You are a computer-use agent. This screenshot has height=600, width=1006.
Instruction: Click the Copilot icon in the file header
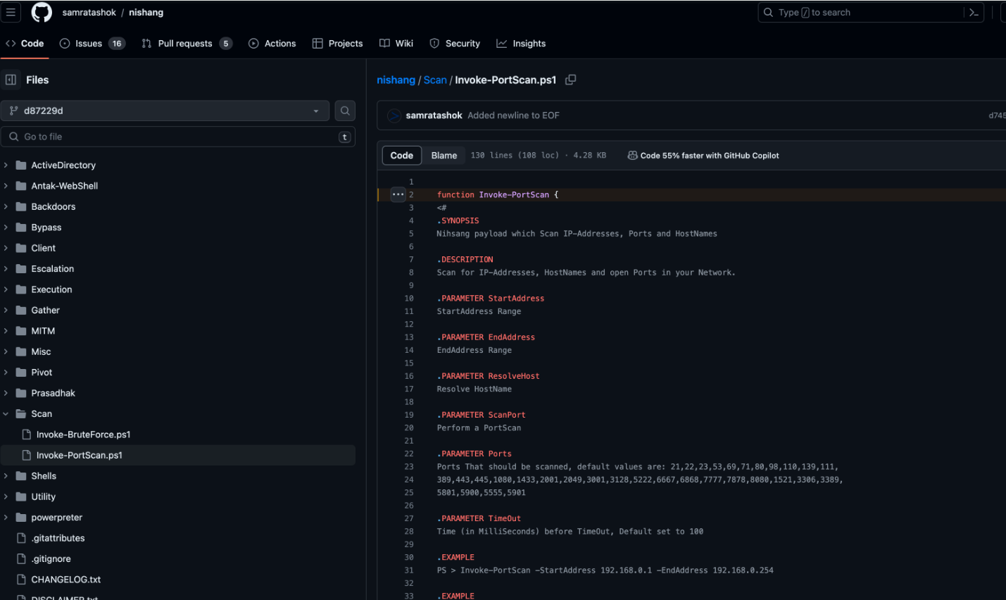pyautogui.click(x=632, y=156)
